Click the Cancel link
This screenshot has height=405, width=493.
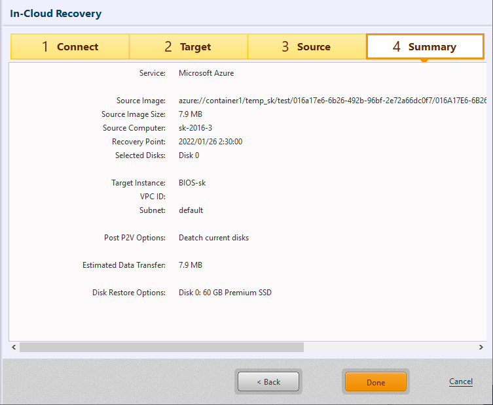[x=461, y=381]
